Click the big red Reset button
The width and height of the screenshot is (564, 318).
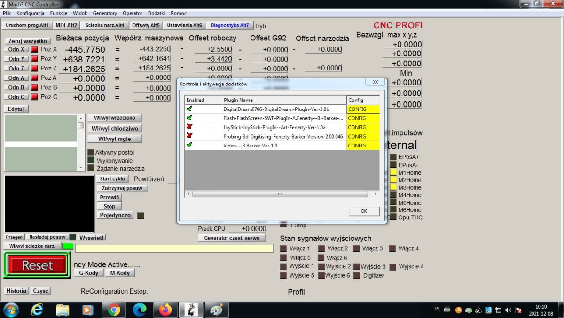tap(37, 265)
